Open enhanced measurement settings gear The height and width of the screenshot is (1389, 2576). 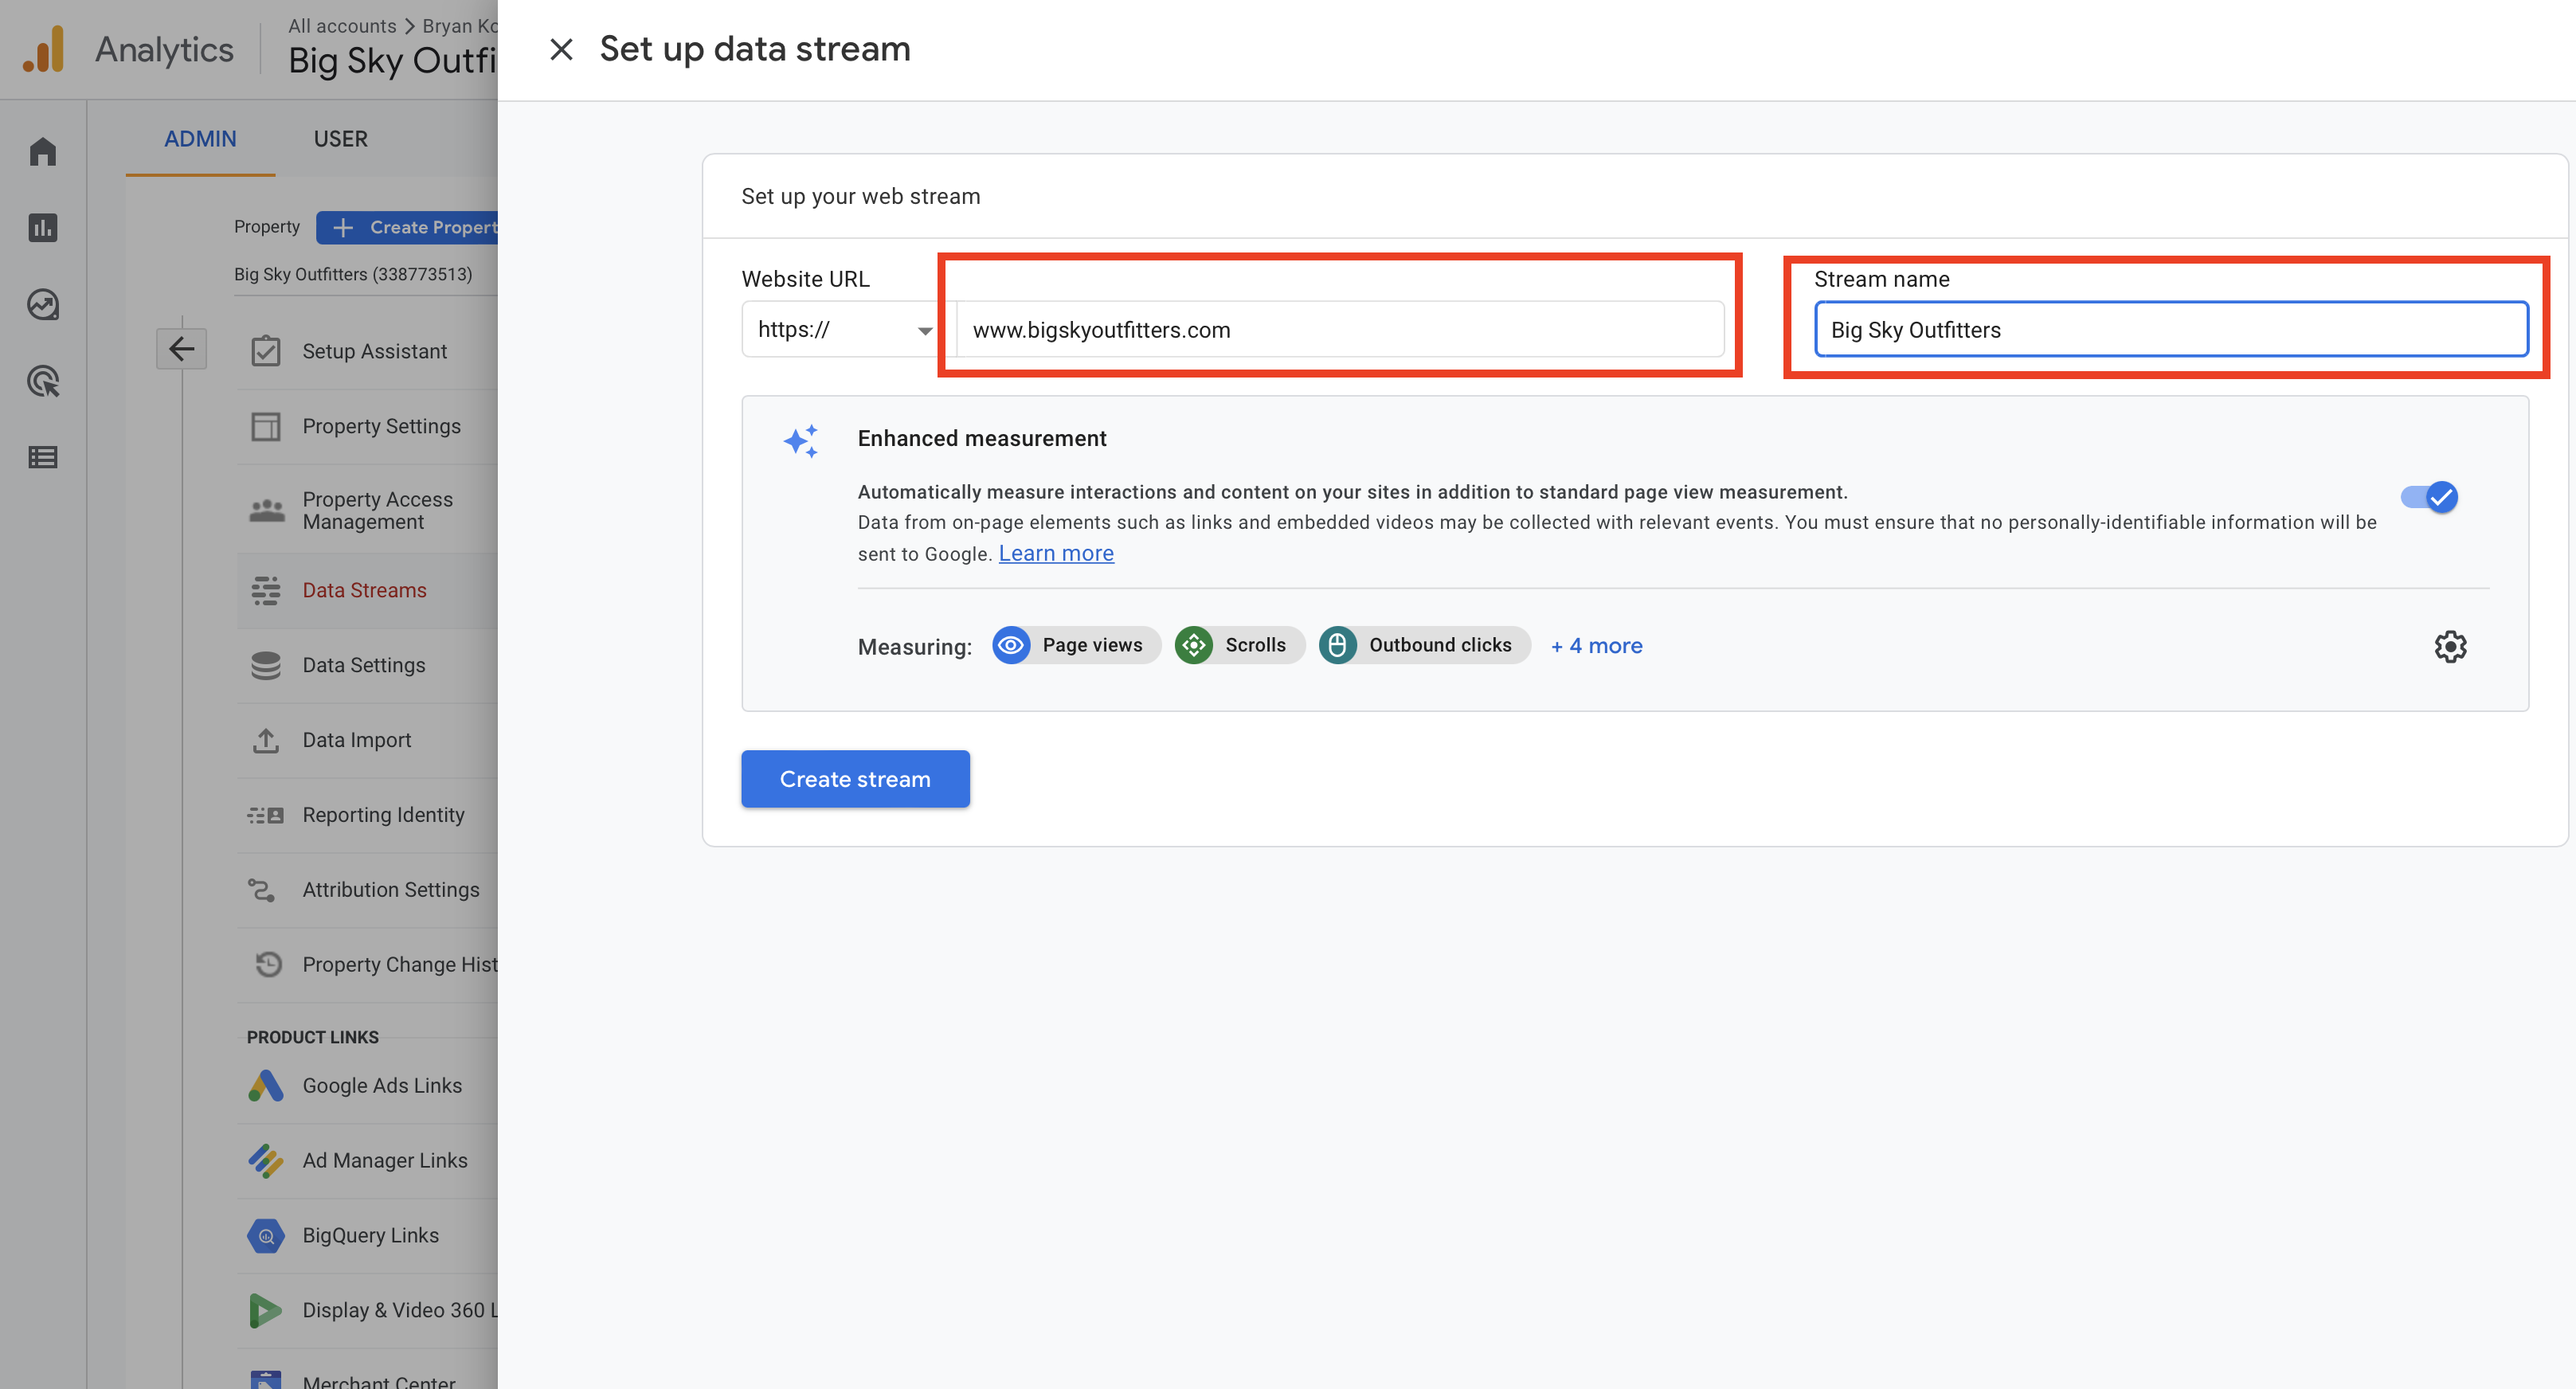click(2450, 646)
